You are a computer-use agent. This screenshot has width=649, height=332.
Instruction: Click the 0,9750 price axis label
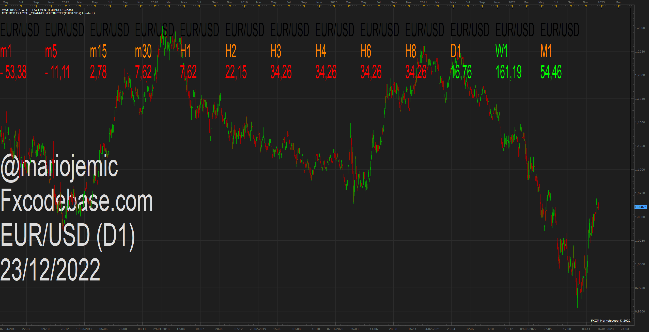click(x=640, y=288)
